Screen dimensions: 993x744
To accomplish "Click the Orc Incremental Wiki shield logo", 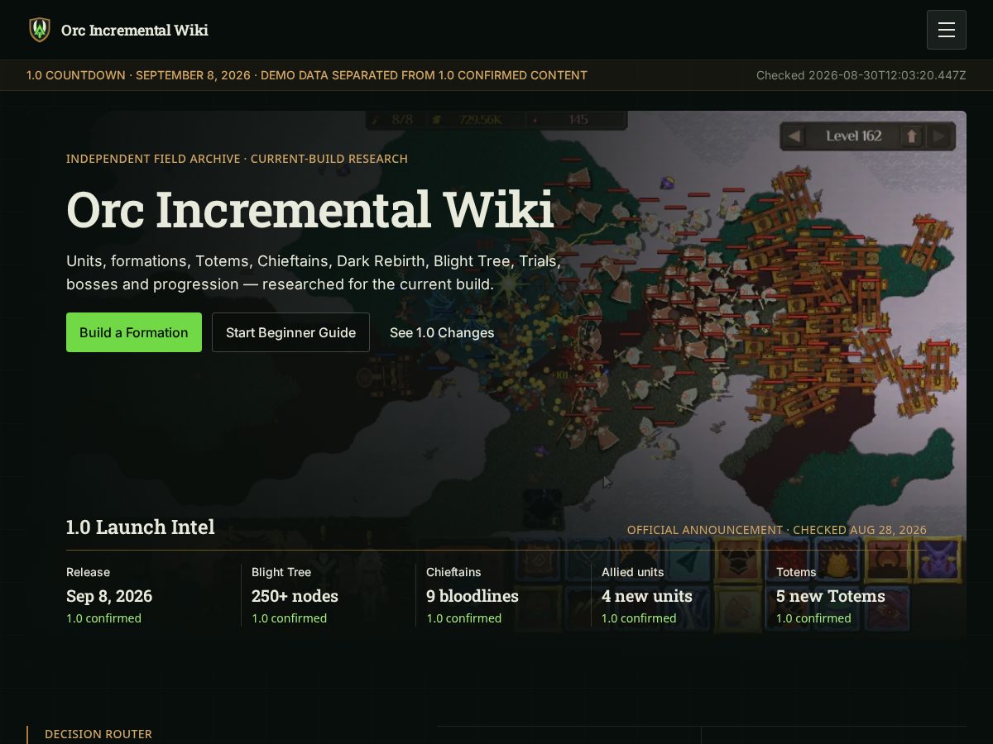I will click(40, 30).
